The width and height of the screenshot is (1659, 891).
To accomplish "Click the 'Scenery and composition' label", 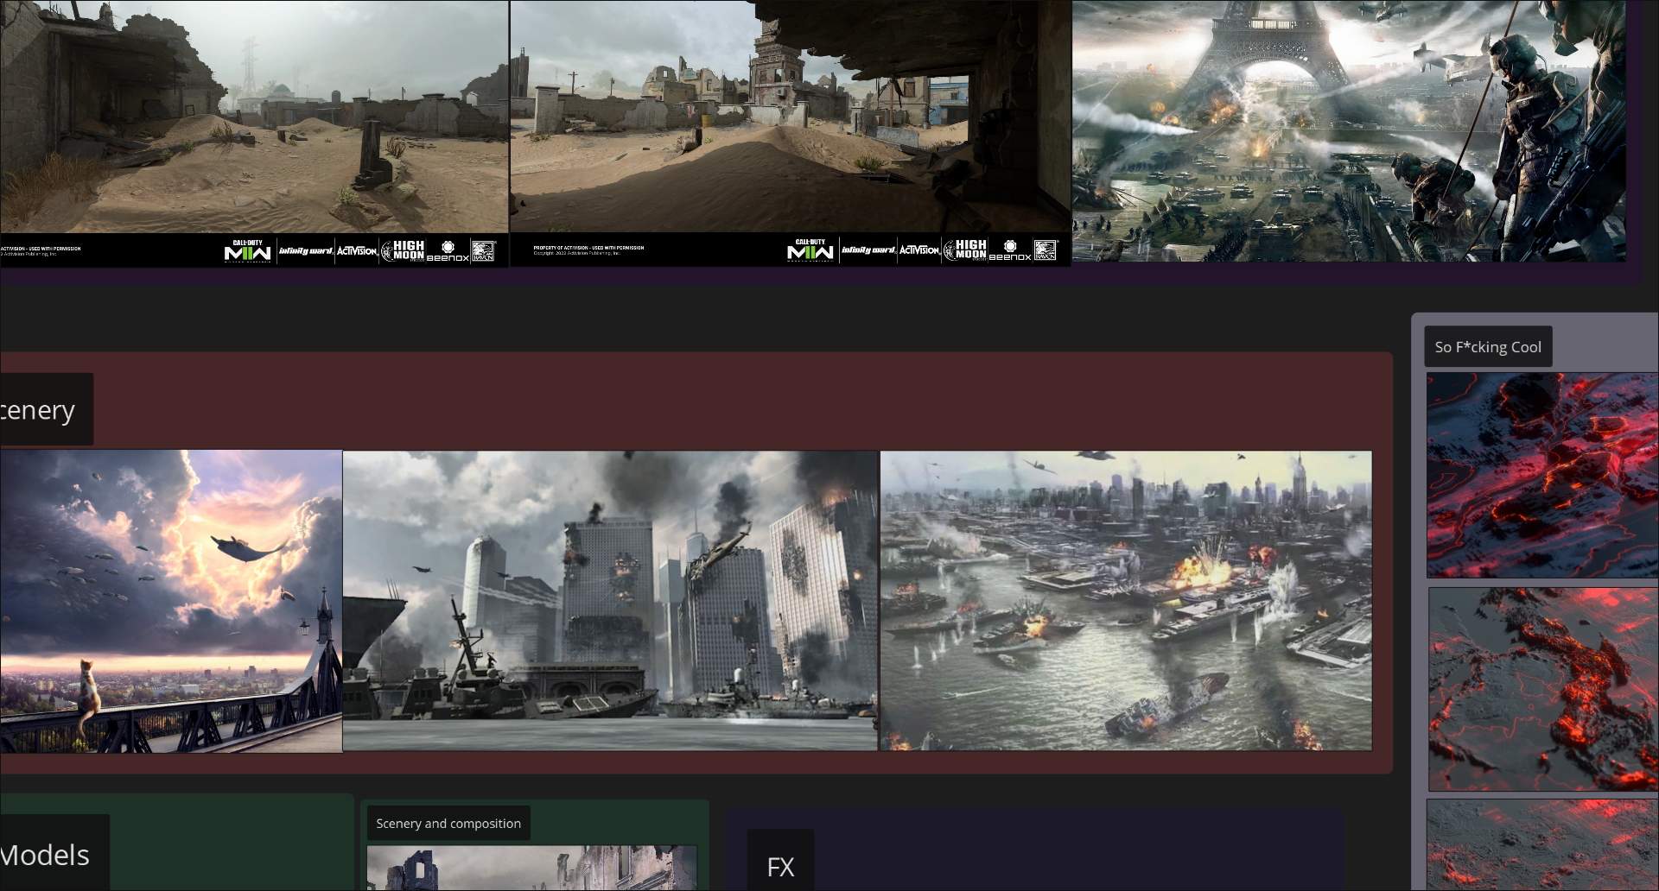I will pyautogui.click(x=448, y=824).
